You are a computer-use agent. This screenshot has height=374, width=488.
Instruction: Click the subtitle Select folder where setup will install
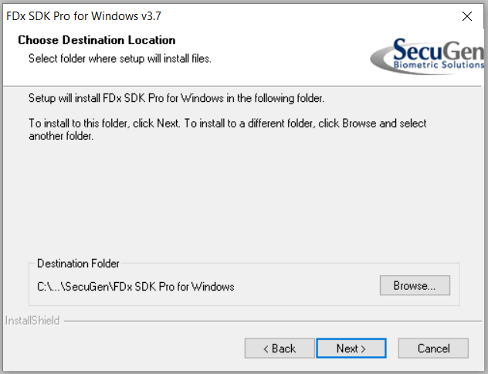(120, 59)
